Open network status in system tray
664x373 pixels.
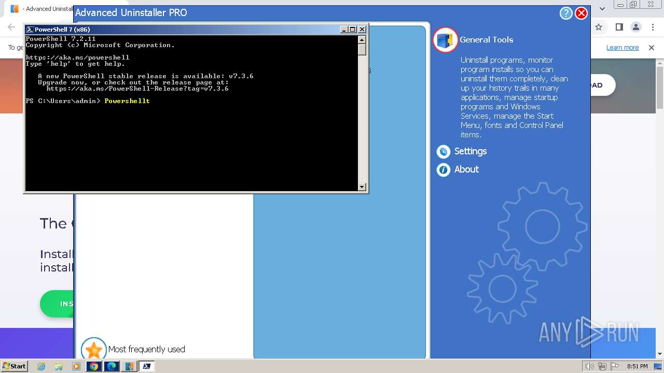click(x=602, y=366)
